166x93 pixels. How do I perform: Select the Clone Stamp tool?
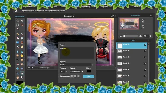22,42
